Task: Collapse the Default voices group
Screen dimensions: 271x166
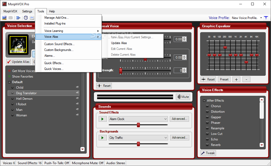Action: 9,82
